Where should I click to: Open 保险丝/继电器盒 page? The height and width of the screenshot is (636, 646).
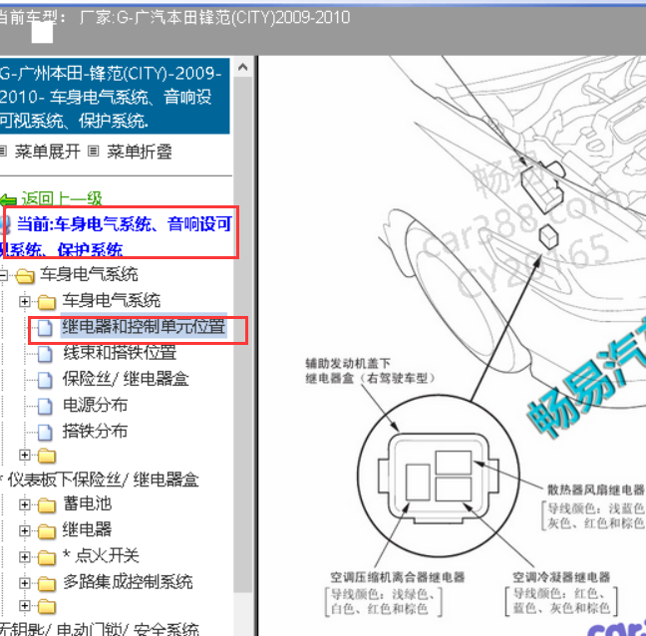click(x=126, y=379)
